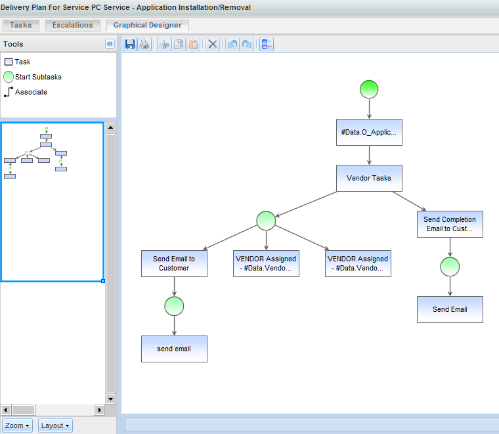This screenshot has height=434, width=499.
Task: Click the Delete X icon
Action: (213, 44)
